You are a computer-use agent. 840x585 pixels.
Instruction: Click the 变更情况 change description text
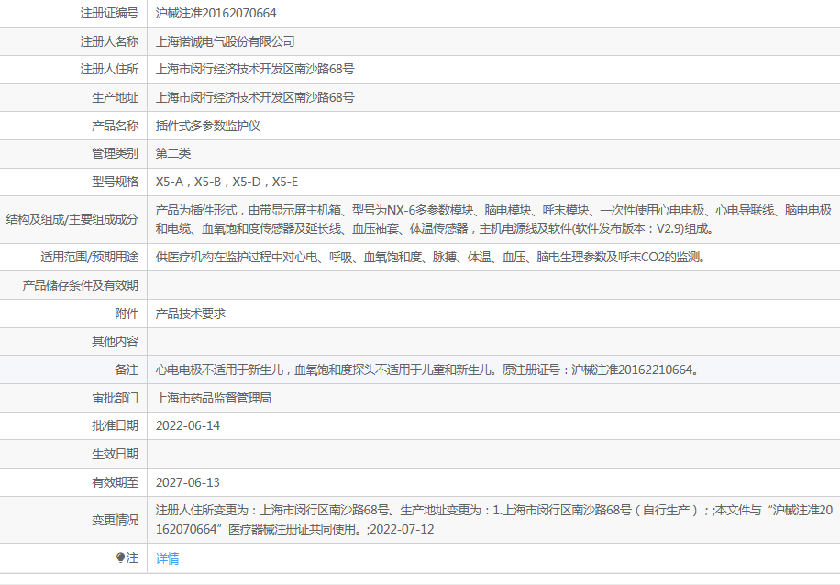pyautogui.click(x=494, y=520)
